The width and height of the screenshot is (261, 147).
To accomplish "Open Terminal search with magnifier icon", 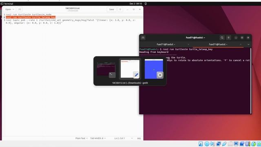I will point(222,38).
